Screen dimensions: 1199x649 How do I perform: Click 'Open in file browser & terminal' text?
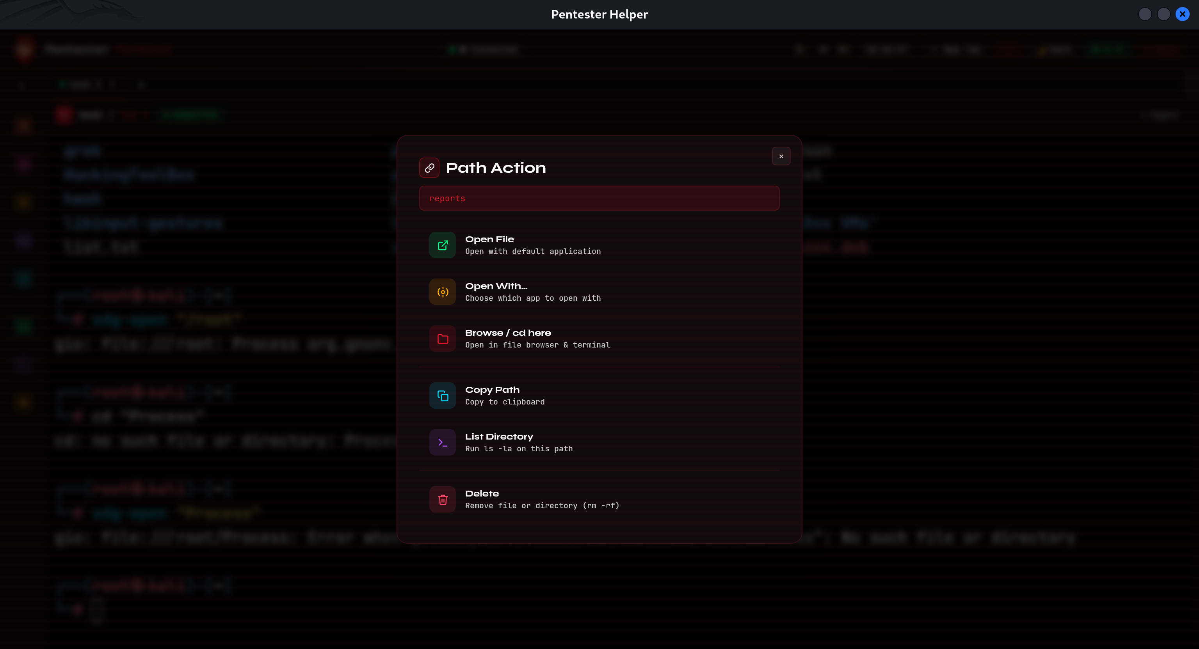[537, 345]
